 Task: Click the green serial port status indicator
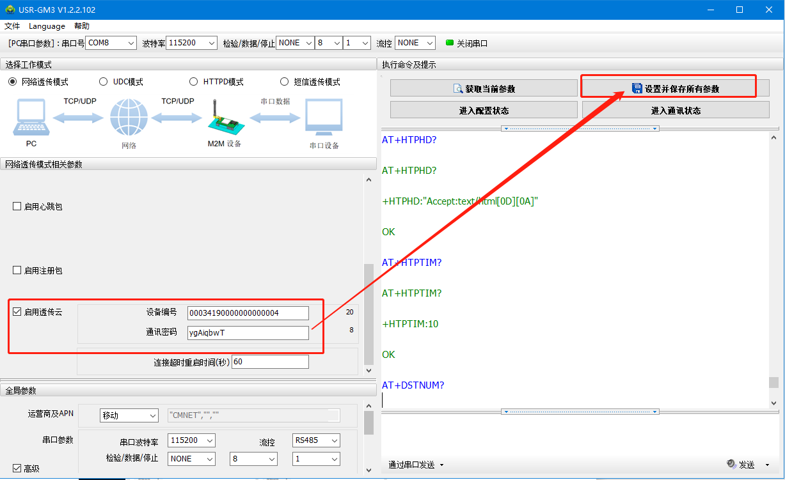coord(449,43)
